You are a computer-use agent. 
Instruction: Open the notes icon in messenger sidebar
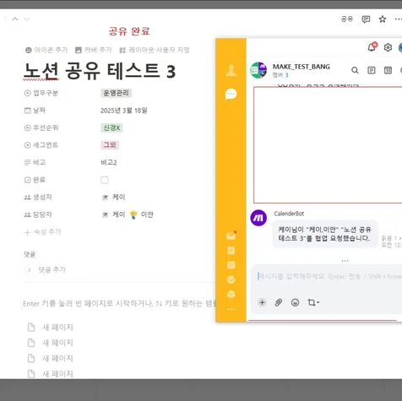tap(231, 251)
